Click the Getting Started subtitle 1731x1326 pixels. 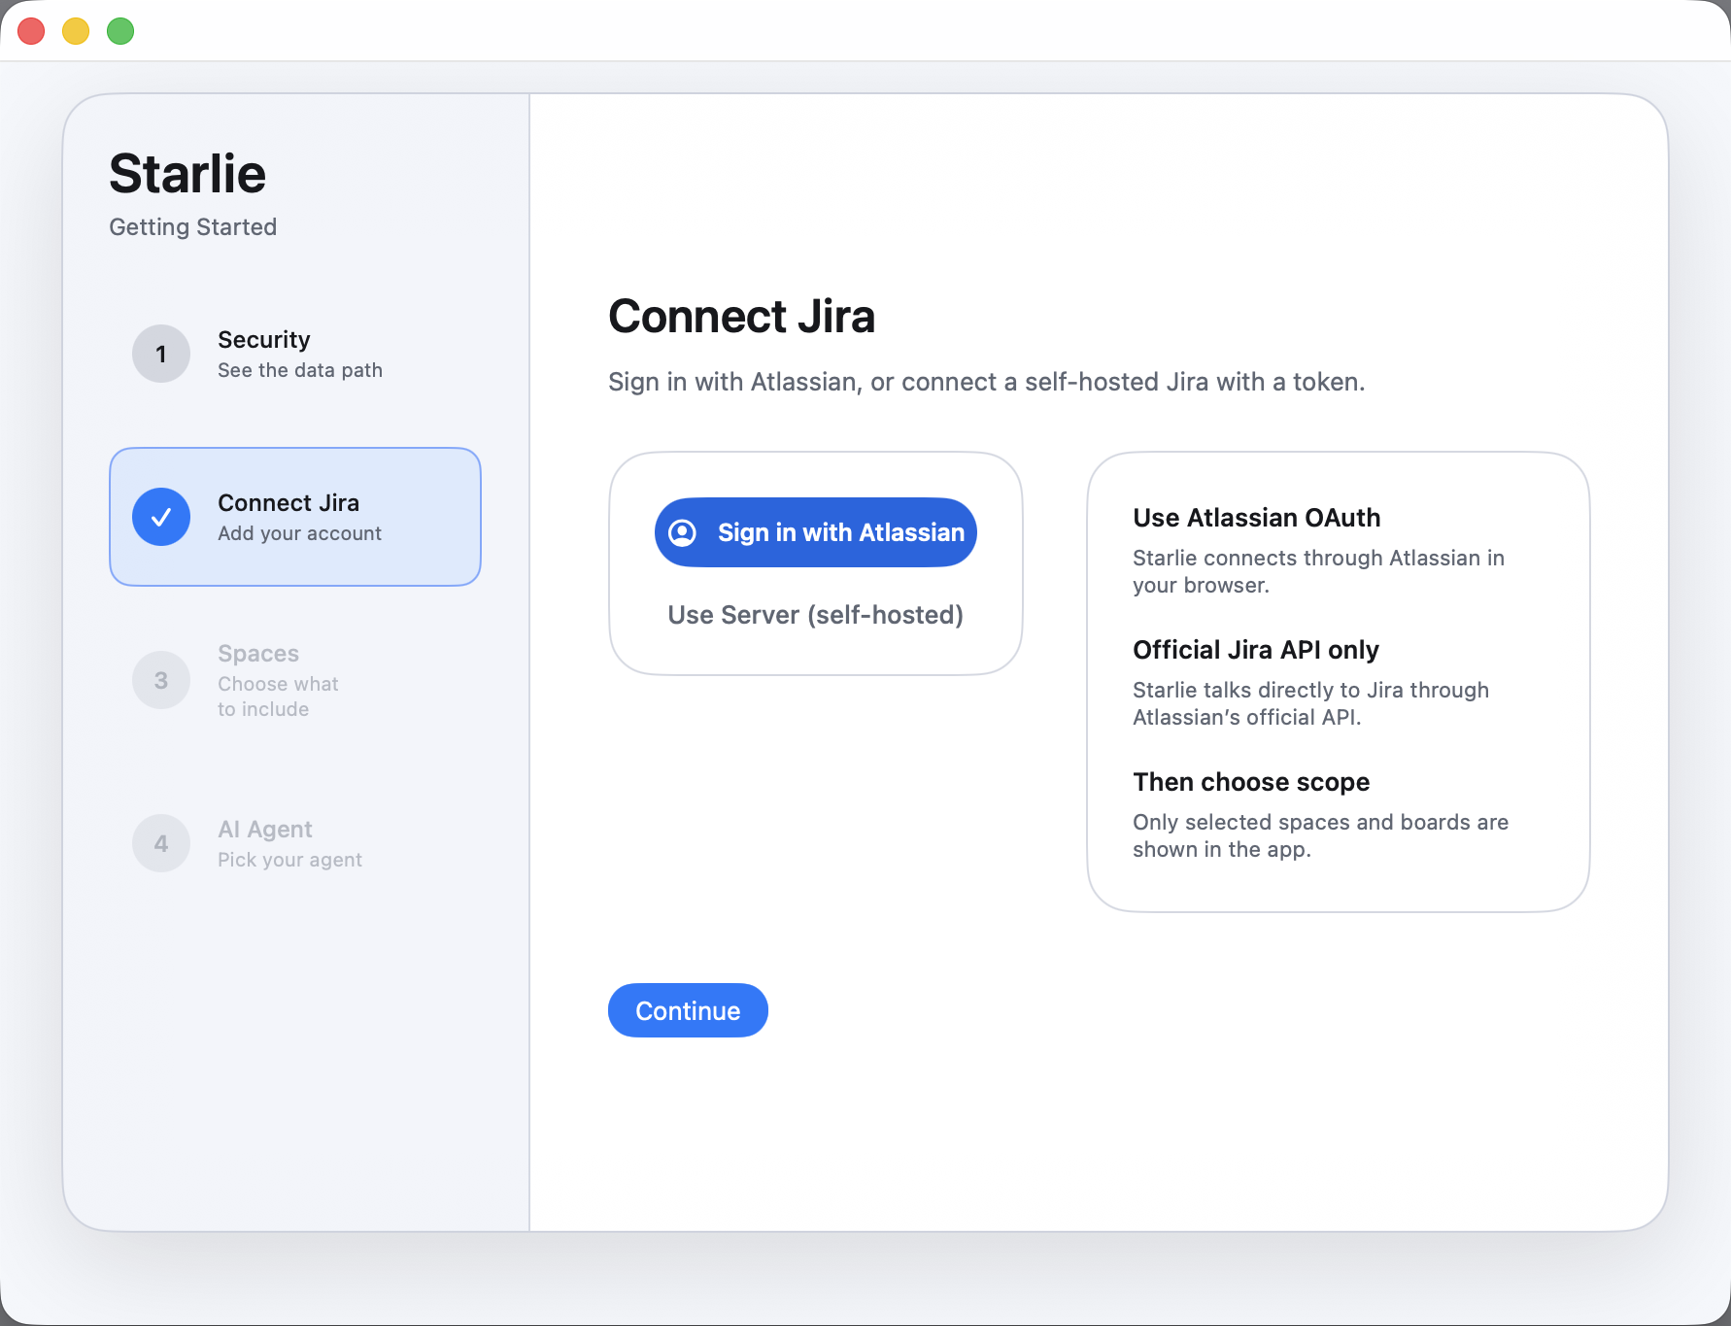tap(192, 227)
